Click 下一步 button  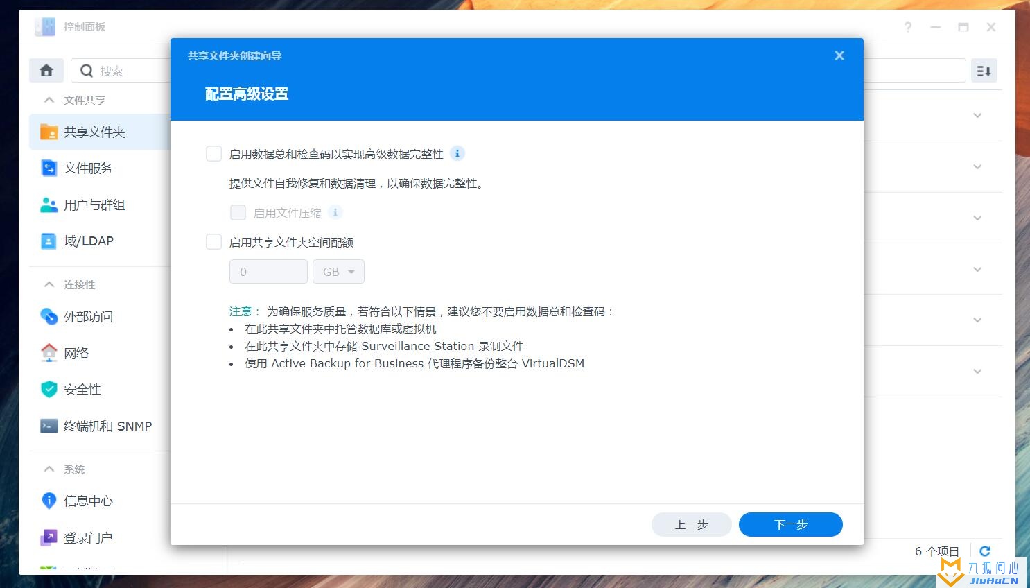click(790, 524)
